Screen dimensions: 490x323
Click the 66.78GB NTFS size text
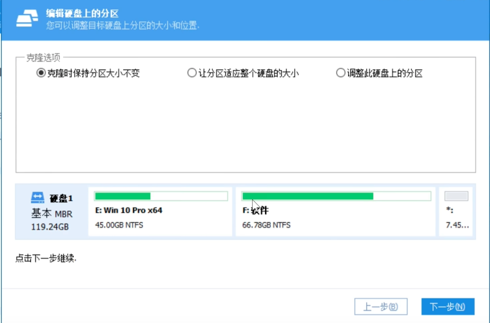[x=266, y=225]
